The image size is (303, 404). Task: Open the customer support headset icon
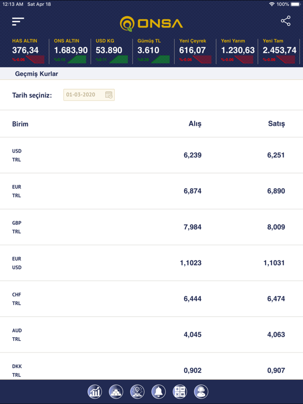pyautogui.click(x=201, y=391)
